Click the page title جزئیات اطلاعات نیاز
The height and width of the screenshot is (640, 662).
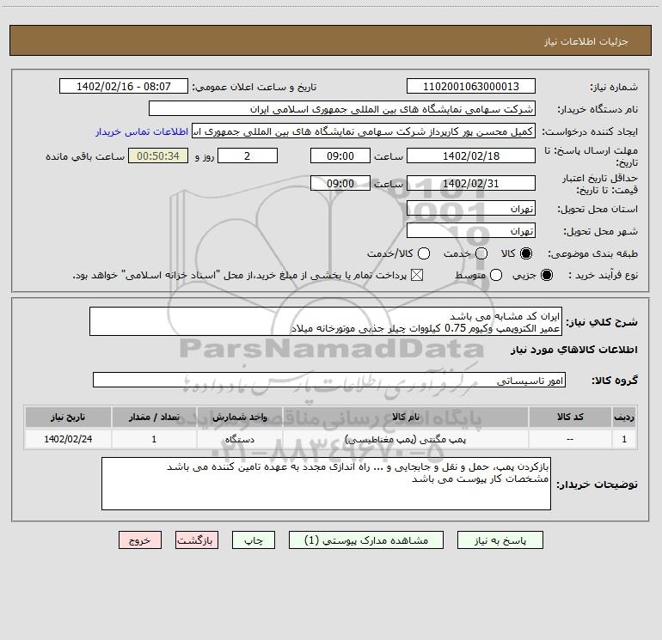click(x=586, y=41)
